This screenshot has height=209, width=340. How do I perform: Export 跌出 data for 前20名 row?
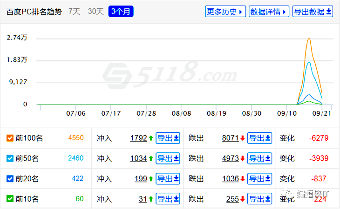pos(259,178)
